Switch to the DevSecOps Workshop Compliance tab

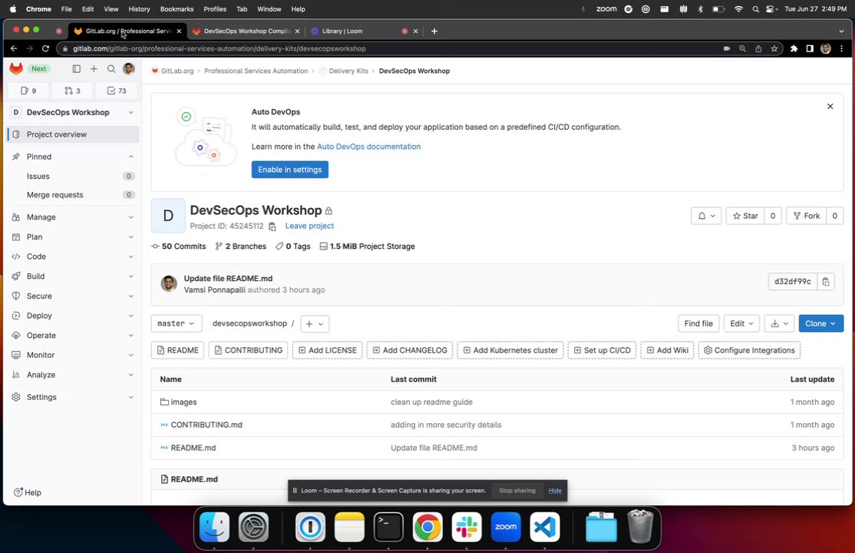coord(246,31)
